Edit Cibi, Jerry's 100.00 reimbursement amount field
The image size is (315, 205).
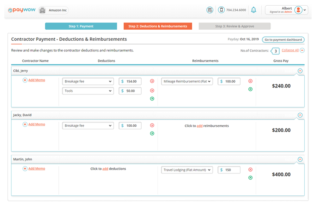[229, 81]
